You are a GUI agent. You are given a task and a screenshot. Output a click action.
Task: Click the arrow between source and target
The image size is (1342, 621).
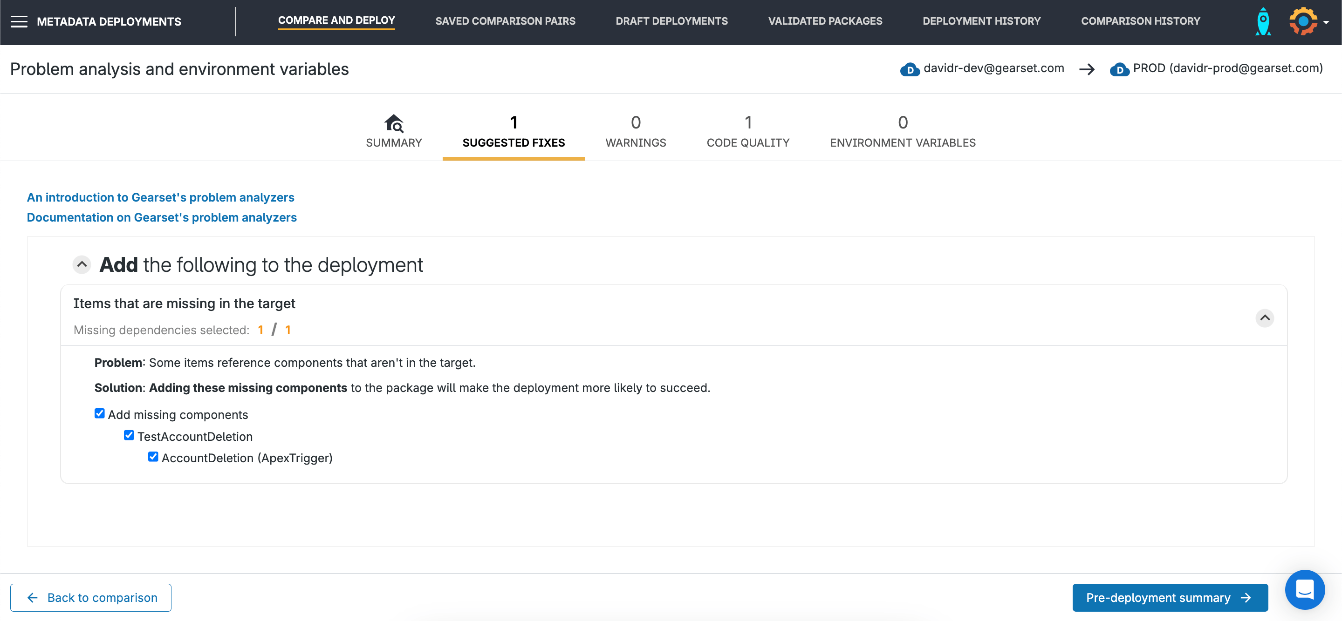click(x=1087, y=69)
